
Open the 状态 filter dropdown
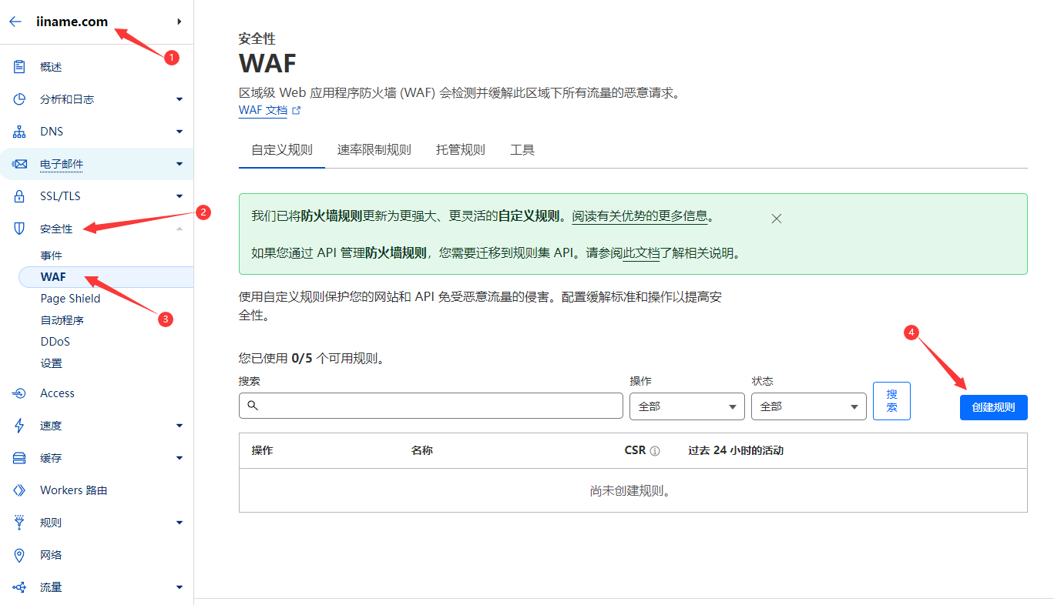point(808,406)
